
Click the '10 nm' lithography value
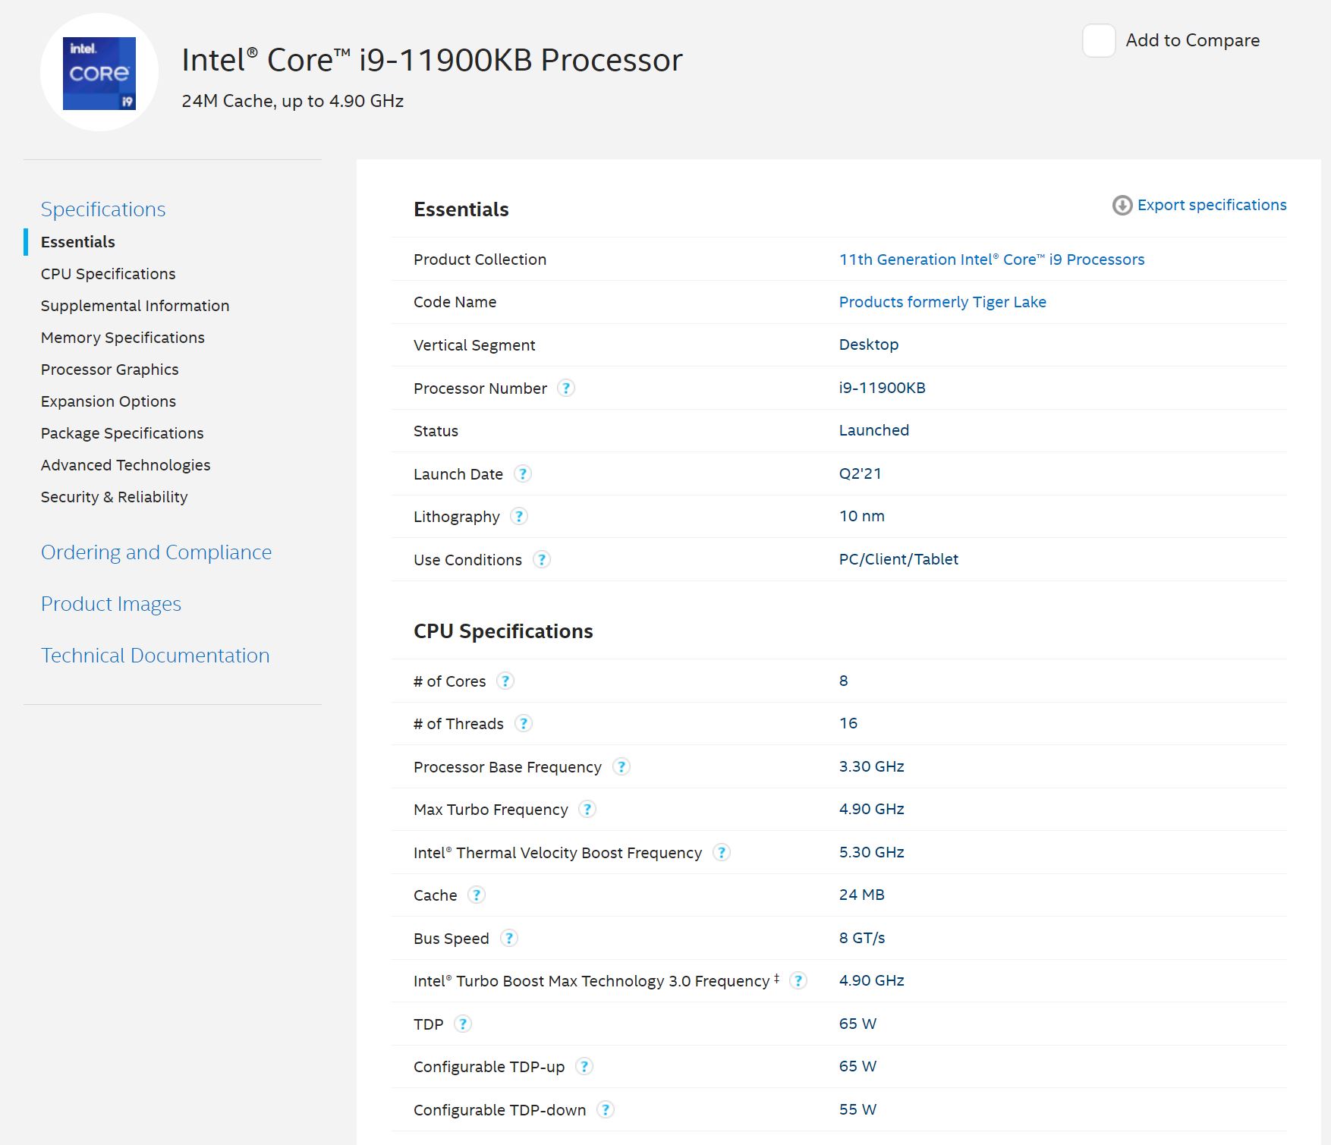[x=862, y=516]
